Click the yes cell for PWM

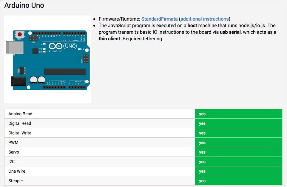coord(238,142)
